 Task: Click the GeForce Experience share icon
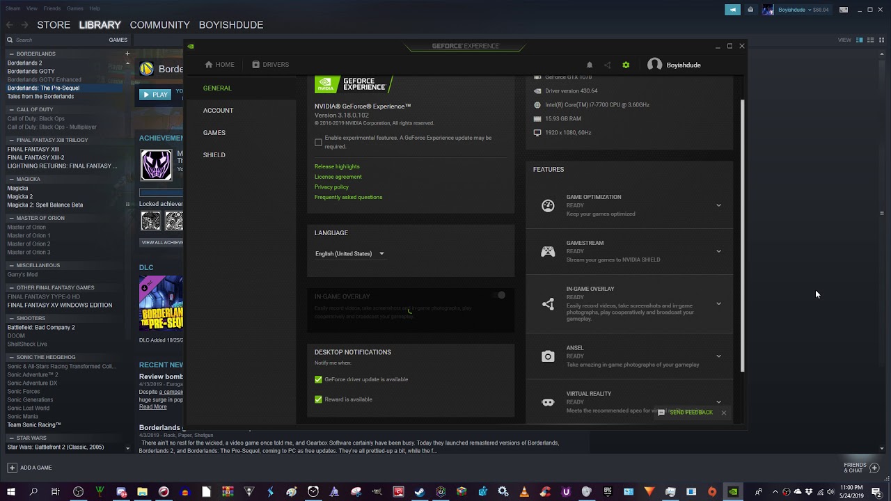click(607, 65)
